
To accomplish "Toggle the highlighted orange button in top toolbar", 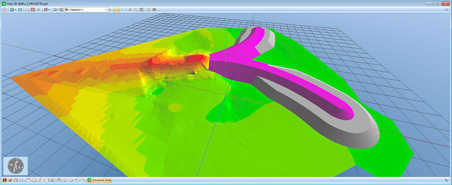I will tap(117, 9).
